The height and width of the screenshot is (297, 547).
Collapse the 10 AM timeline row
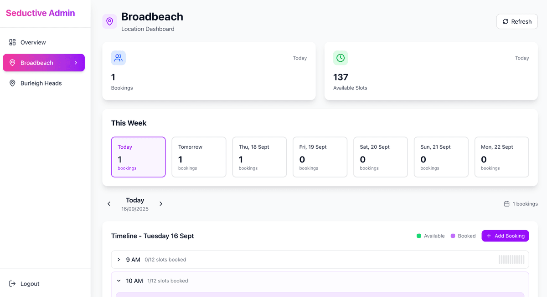(119, 281)
